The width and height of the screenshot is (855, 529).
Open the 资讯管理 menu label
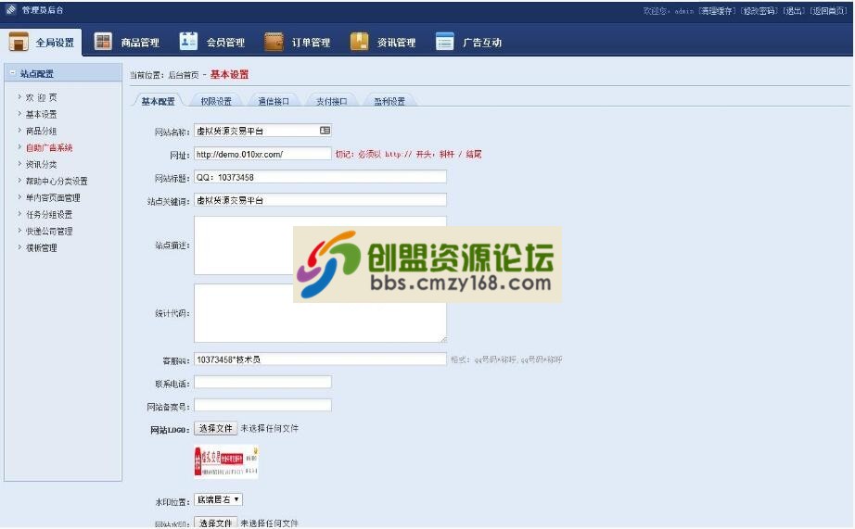point(396,43)
